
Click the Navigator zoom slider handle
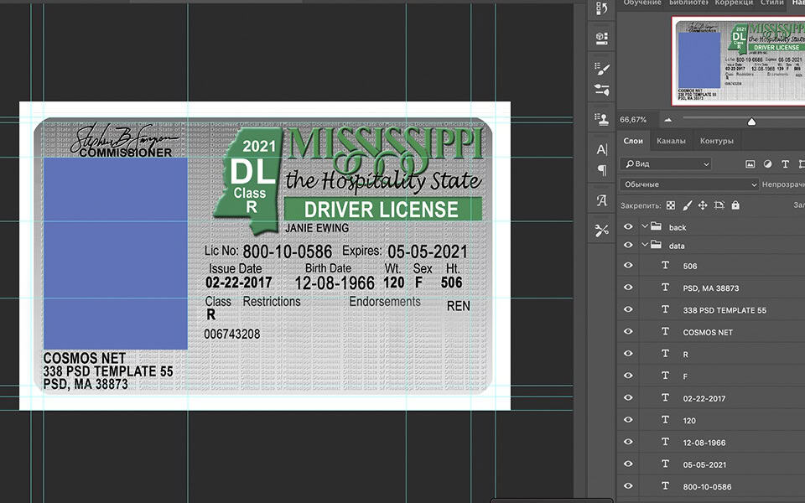point(751,122)
